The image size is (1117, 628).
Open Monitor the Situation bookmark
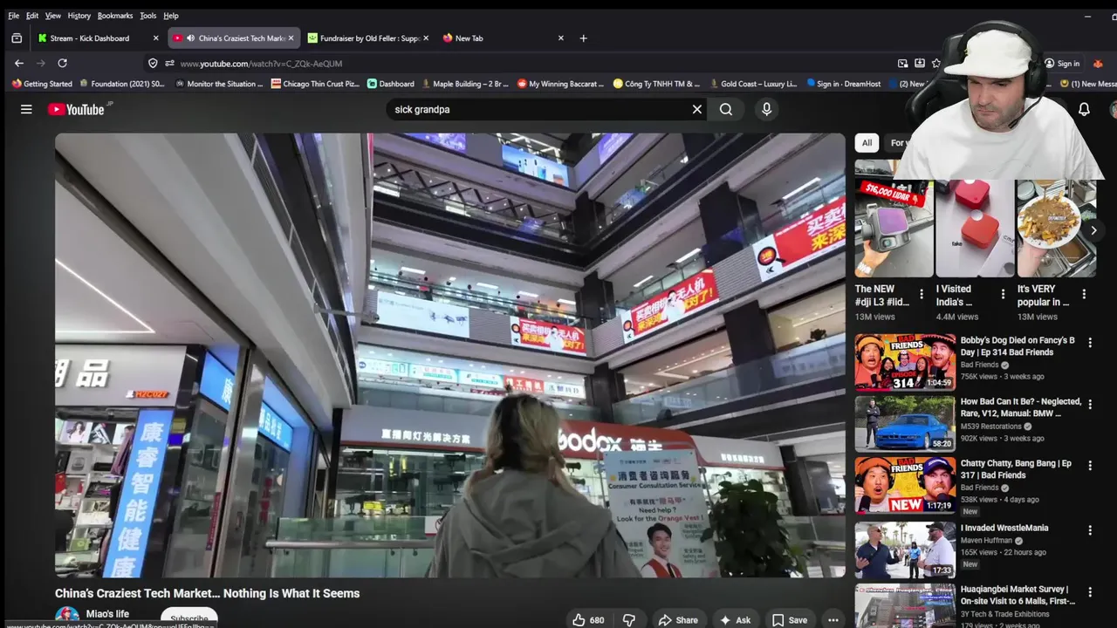coord(219,84)
